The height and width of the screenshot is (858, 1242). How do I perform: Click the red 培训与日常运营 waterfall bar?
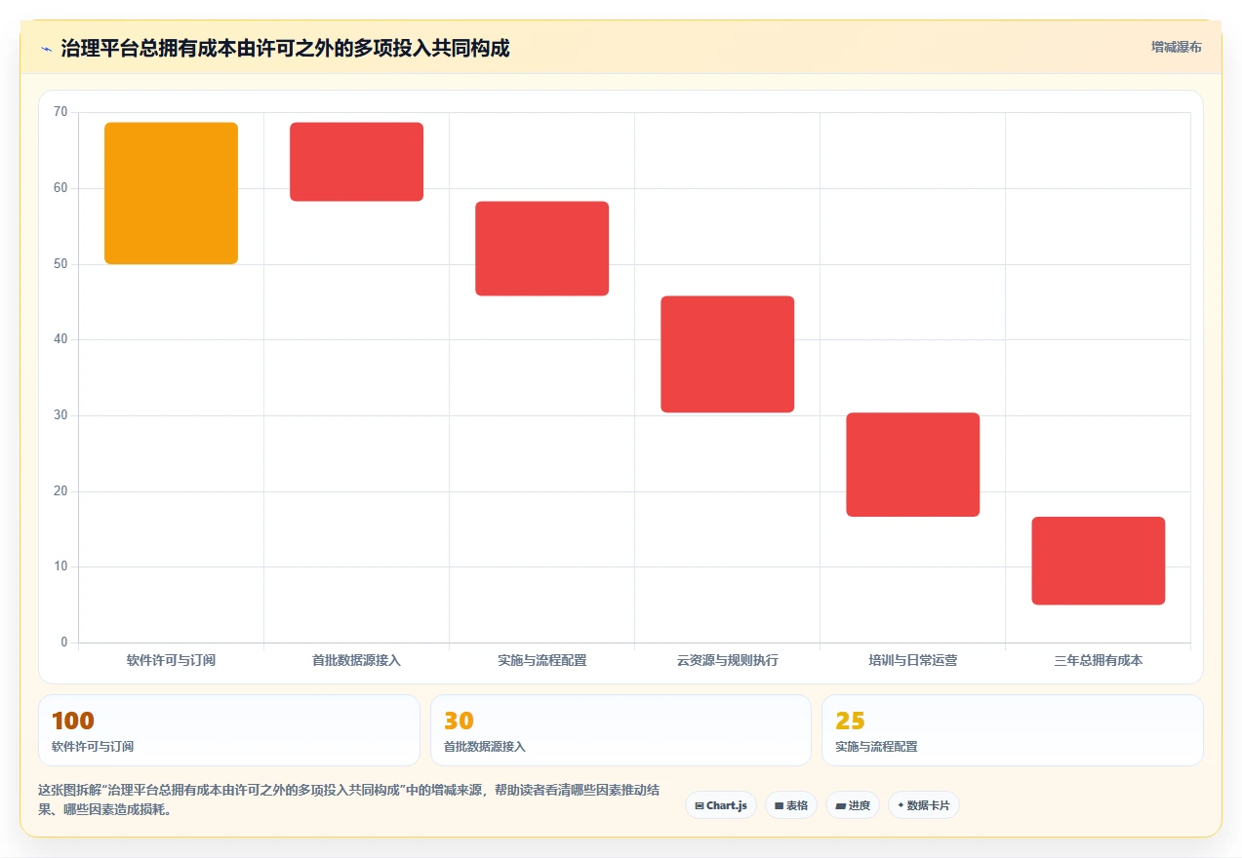(x=912, y=464)
